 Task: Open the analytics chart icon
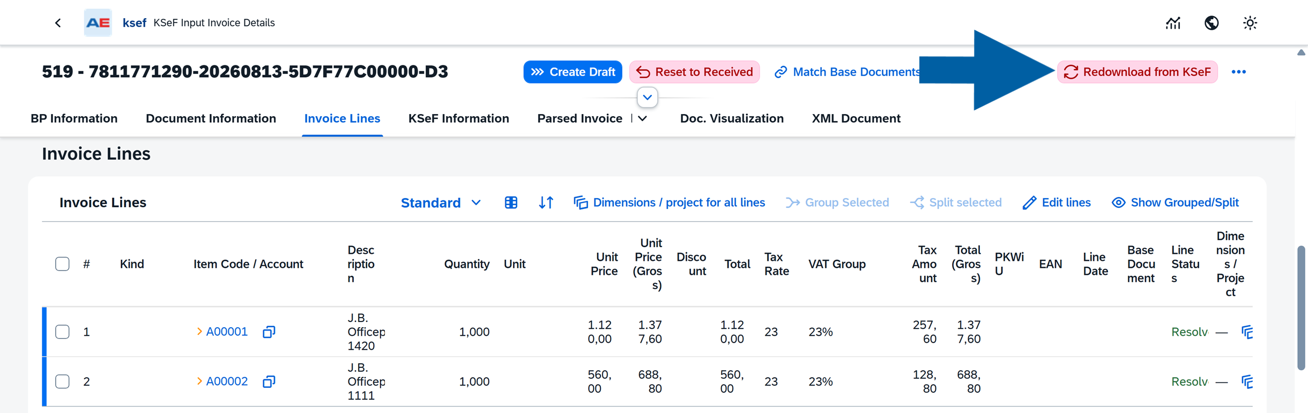(1173, 23)
